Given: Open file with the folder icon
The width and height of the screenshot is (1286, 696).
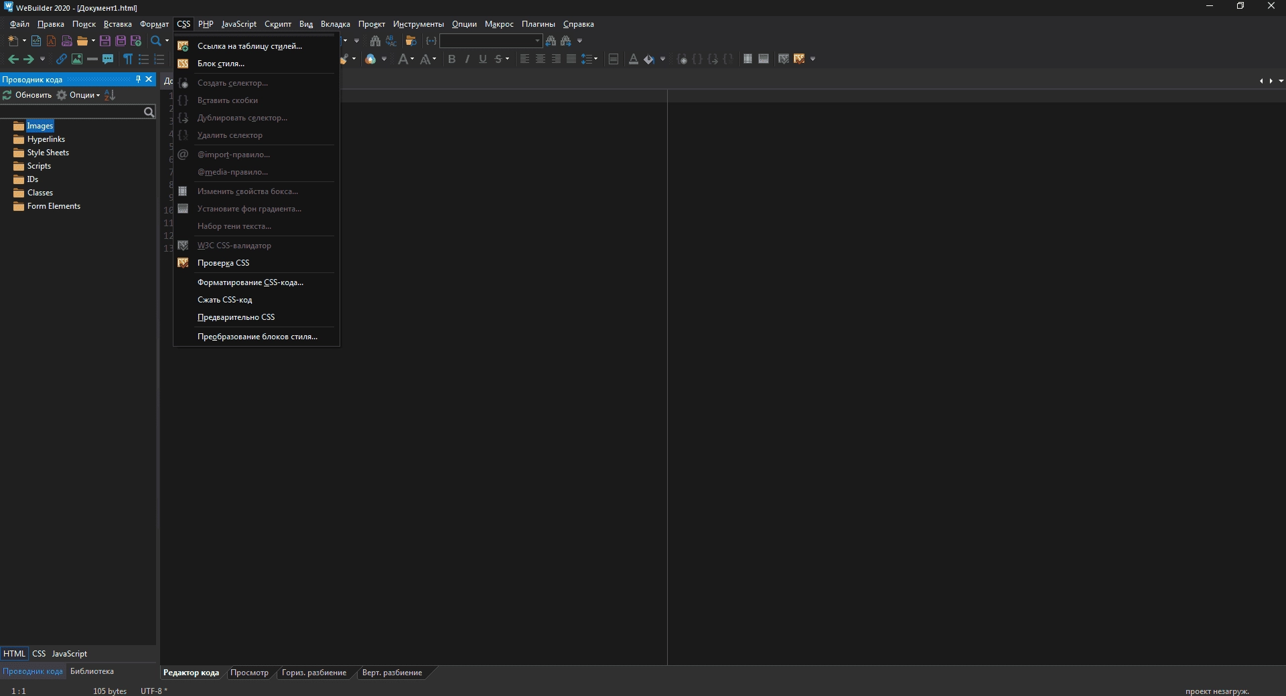Looking at the screenshot, I should pyautogui.click(x=82, y=41).
